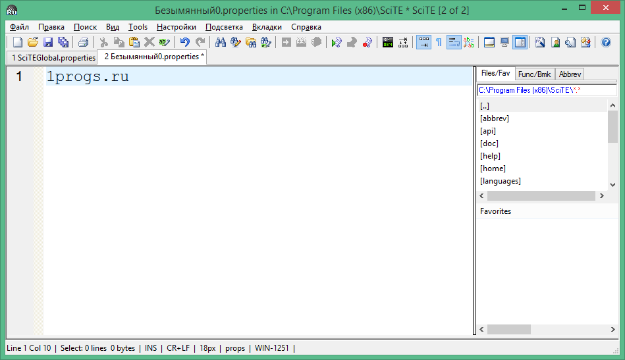This screenshot has height=360, width=625.
Task: Open the Файл menu
Action: [19, 27]
